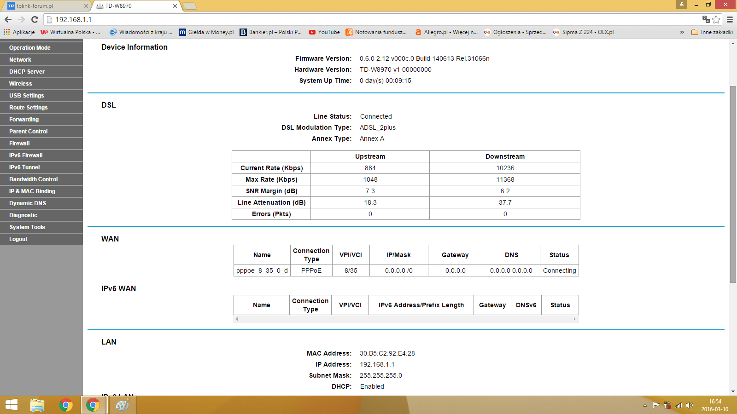This screenshot has height=414, width=737.
Task: Reload the router page
Action: click(35, 19)
